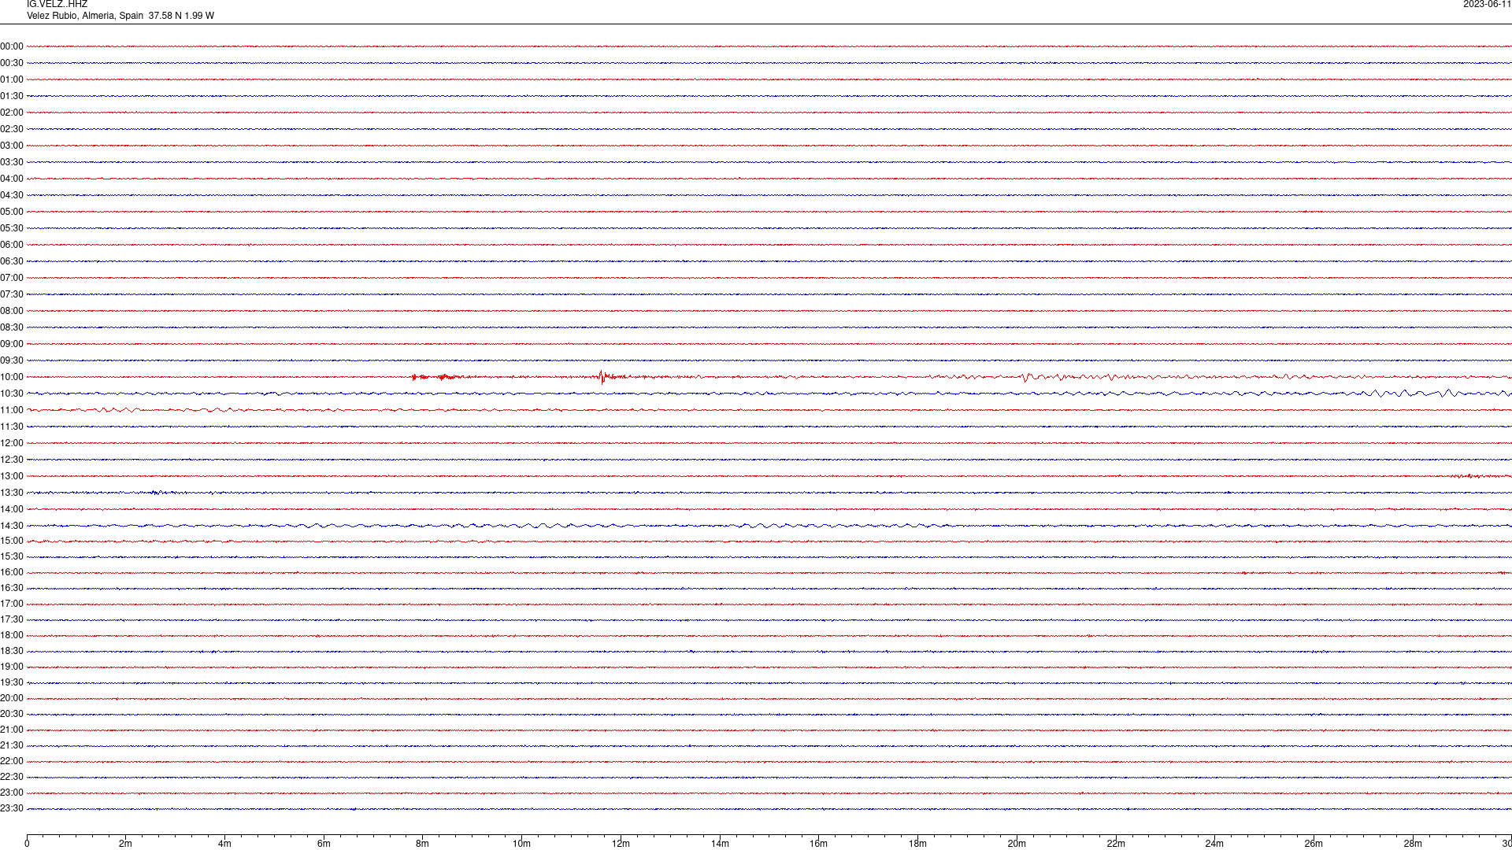Click the 14m tick label on time axis
The height and width of the screenshot is (850, 1512).
coord(720,844)
